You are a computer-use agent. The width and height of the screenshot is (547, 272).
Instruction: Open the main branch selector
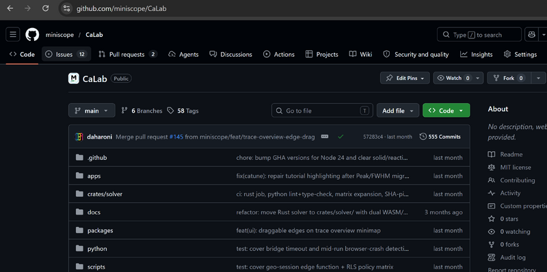pyautogui.click(x=92, y=111)
